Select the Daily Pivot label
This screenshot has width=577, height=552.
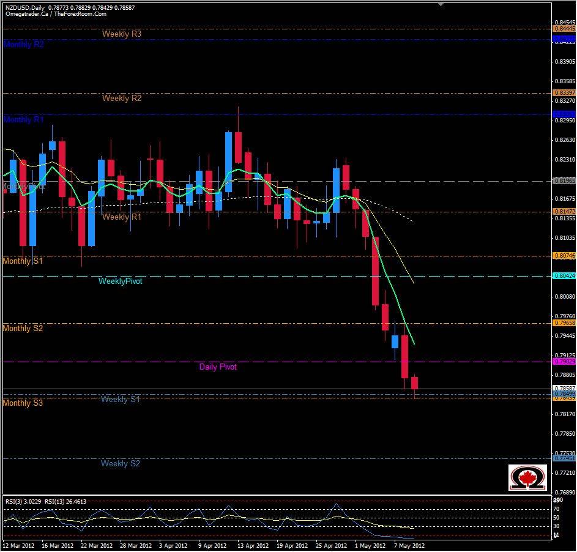218,367
